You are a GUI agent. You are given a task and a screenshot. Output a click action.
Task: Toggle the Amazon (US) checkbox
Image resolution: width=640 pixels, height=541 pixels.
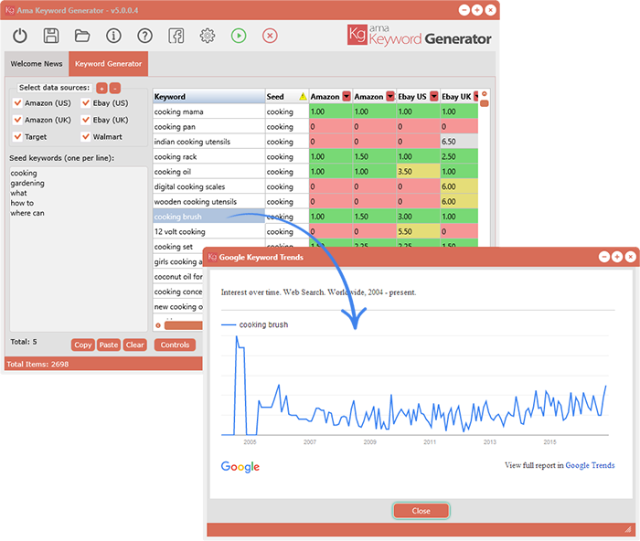(x=17, y=103)
